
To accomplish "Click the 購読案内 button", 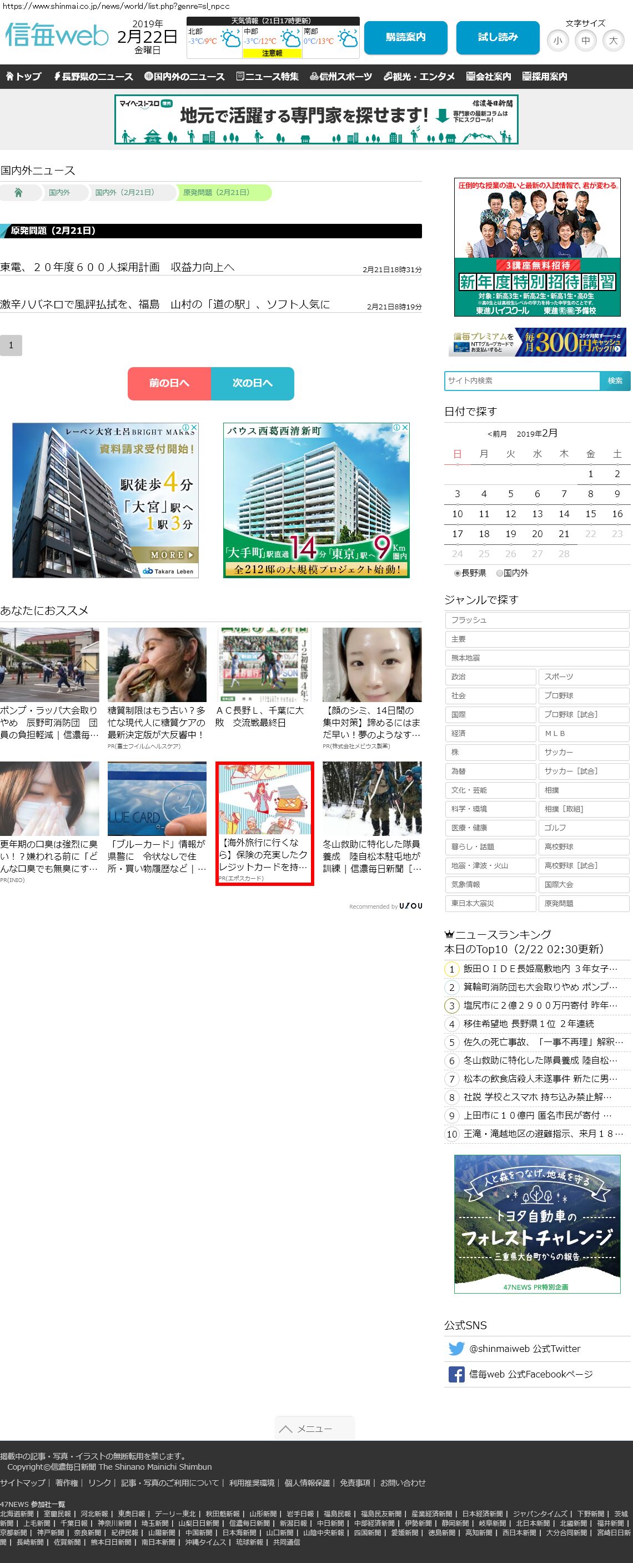I will pos(406,38).
